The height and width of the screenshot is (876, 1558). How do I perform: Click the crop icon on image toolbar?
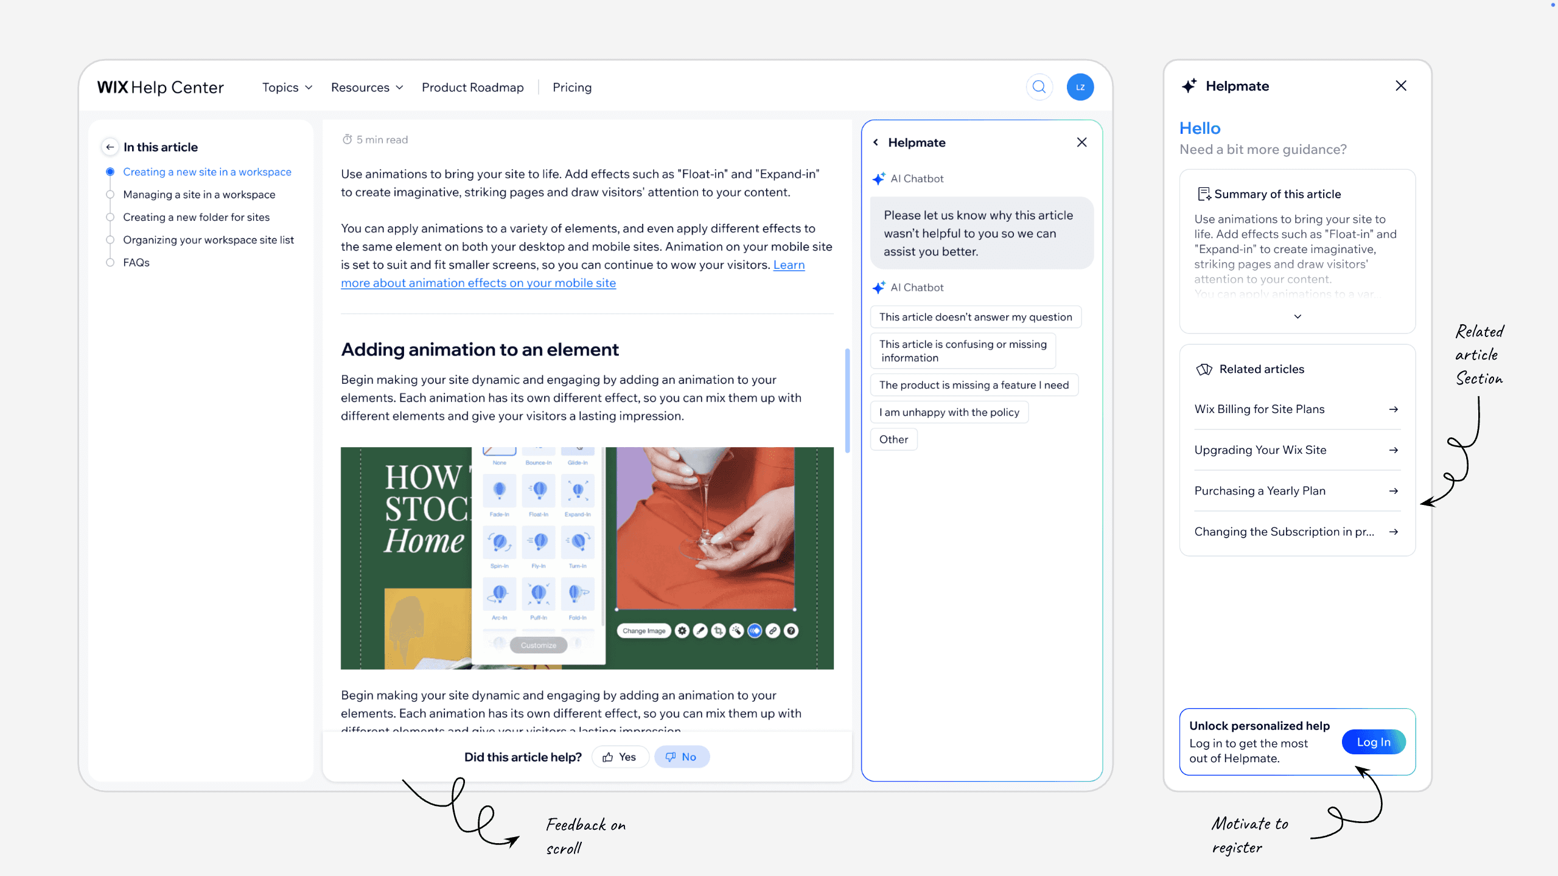click(719, 631)
